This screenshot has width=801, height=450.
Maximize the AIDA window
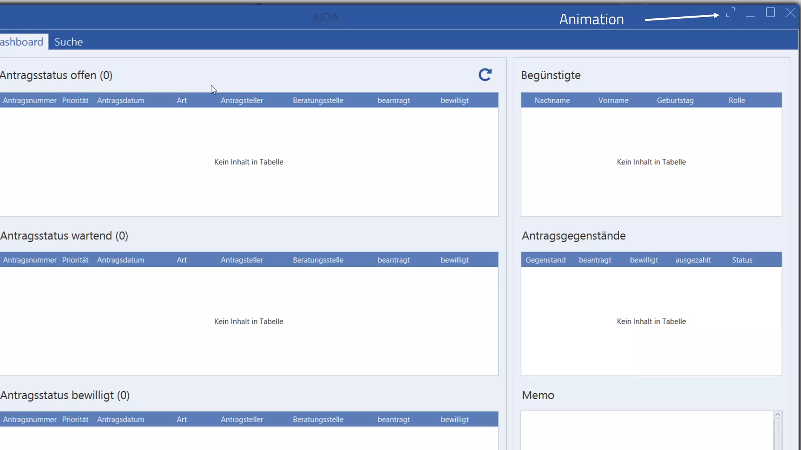tap(770, 12)
